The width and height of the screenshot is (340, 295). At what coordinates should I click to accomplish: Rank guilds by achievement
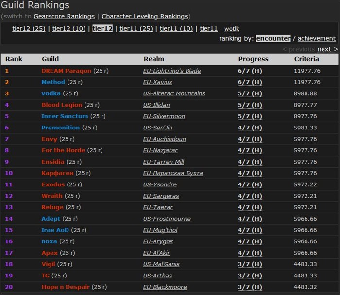point(316,38)
